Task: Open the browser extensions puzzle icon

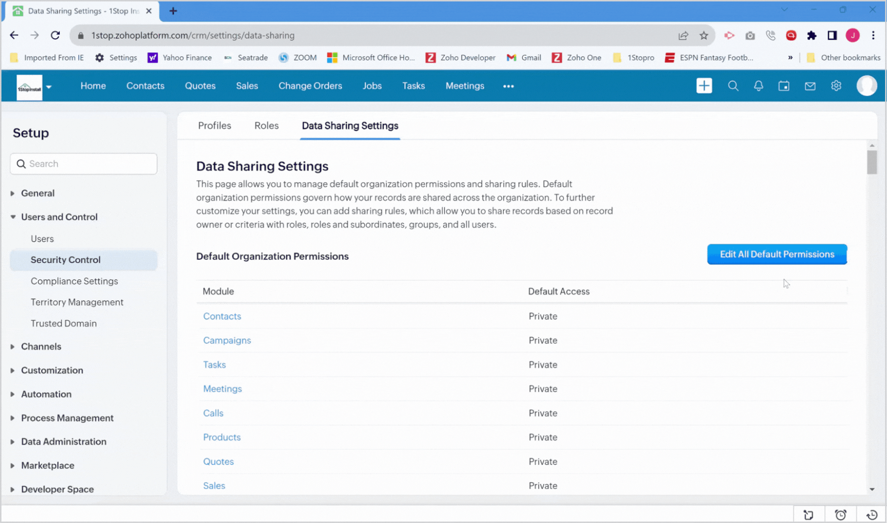Action: pyautogui.click(x=811, y=35)
